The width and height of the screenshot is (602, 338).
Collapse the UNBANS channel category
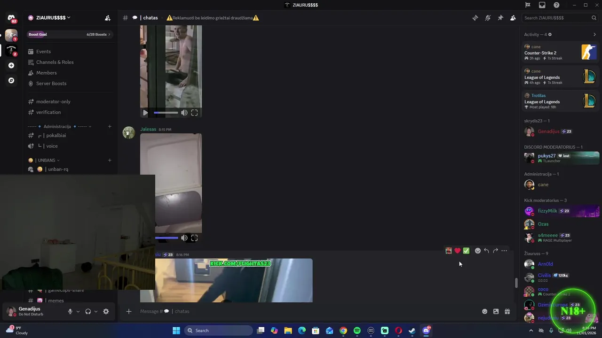[x=44, y=160]
